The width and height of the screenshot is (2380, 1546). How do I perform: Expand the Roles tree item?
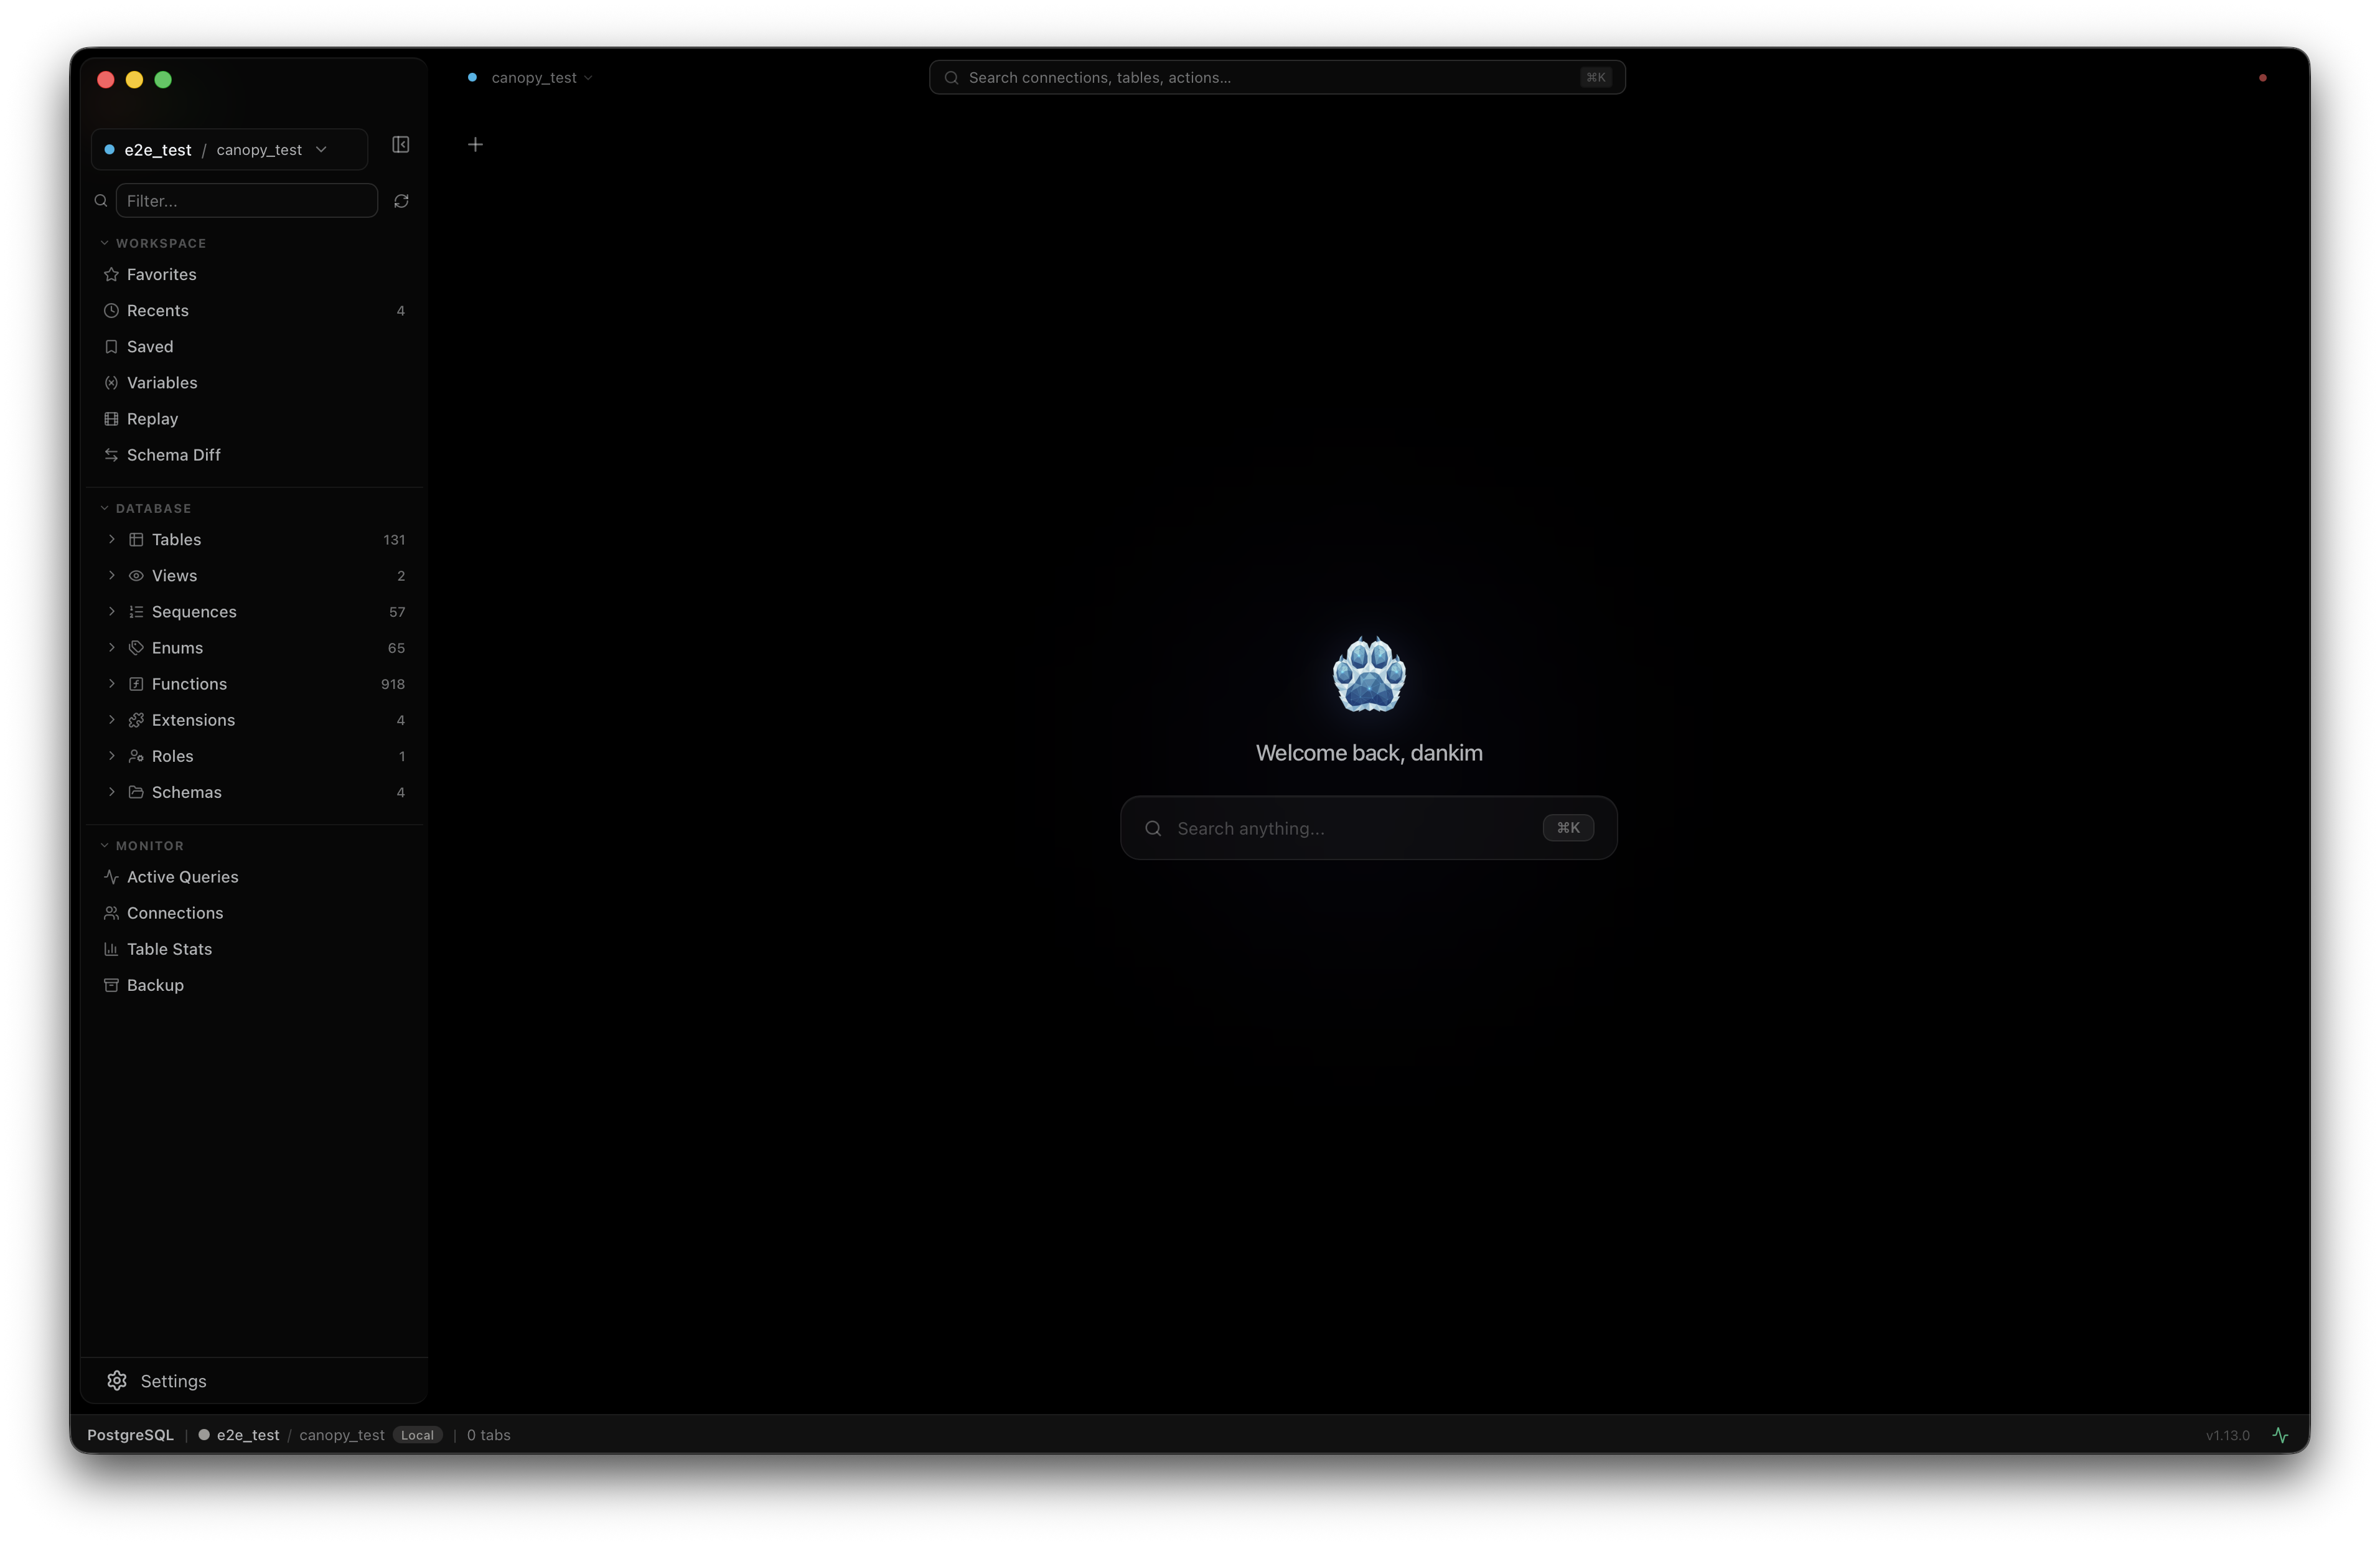[x=112, y=756]
